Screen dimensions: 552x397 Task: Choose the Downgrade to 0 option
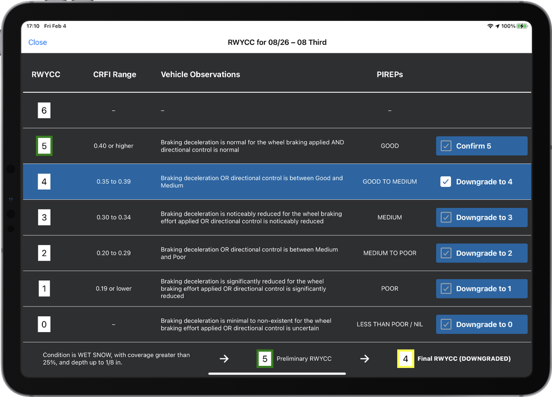[481, 325]
